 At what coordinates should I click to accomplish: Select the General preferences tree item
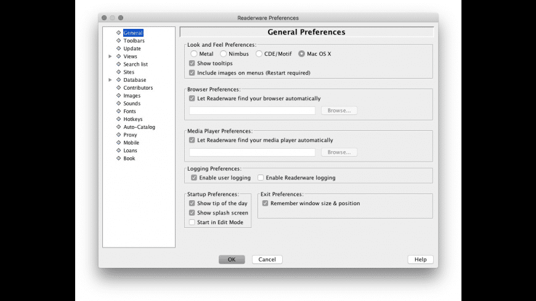coord(133,33)
